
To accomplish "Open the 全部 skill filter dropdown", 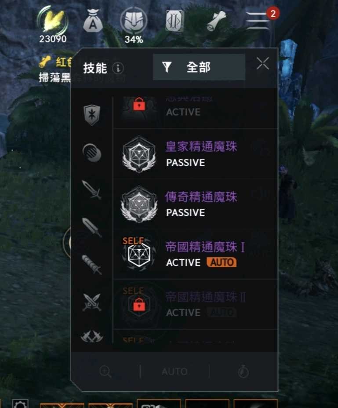I will click(x=199, y=67).
